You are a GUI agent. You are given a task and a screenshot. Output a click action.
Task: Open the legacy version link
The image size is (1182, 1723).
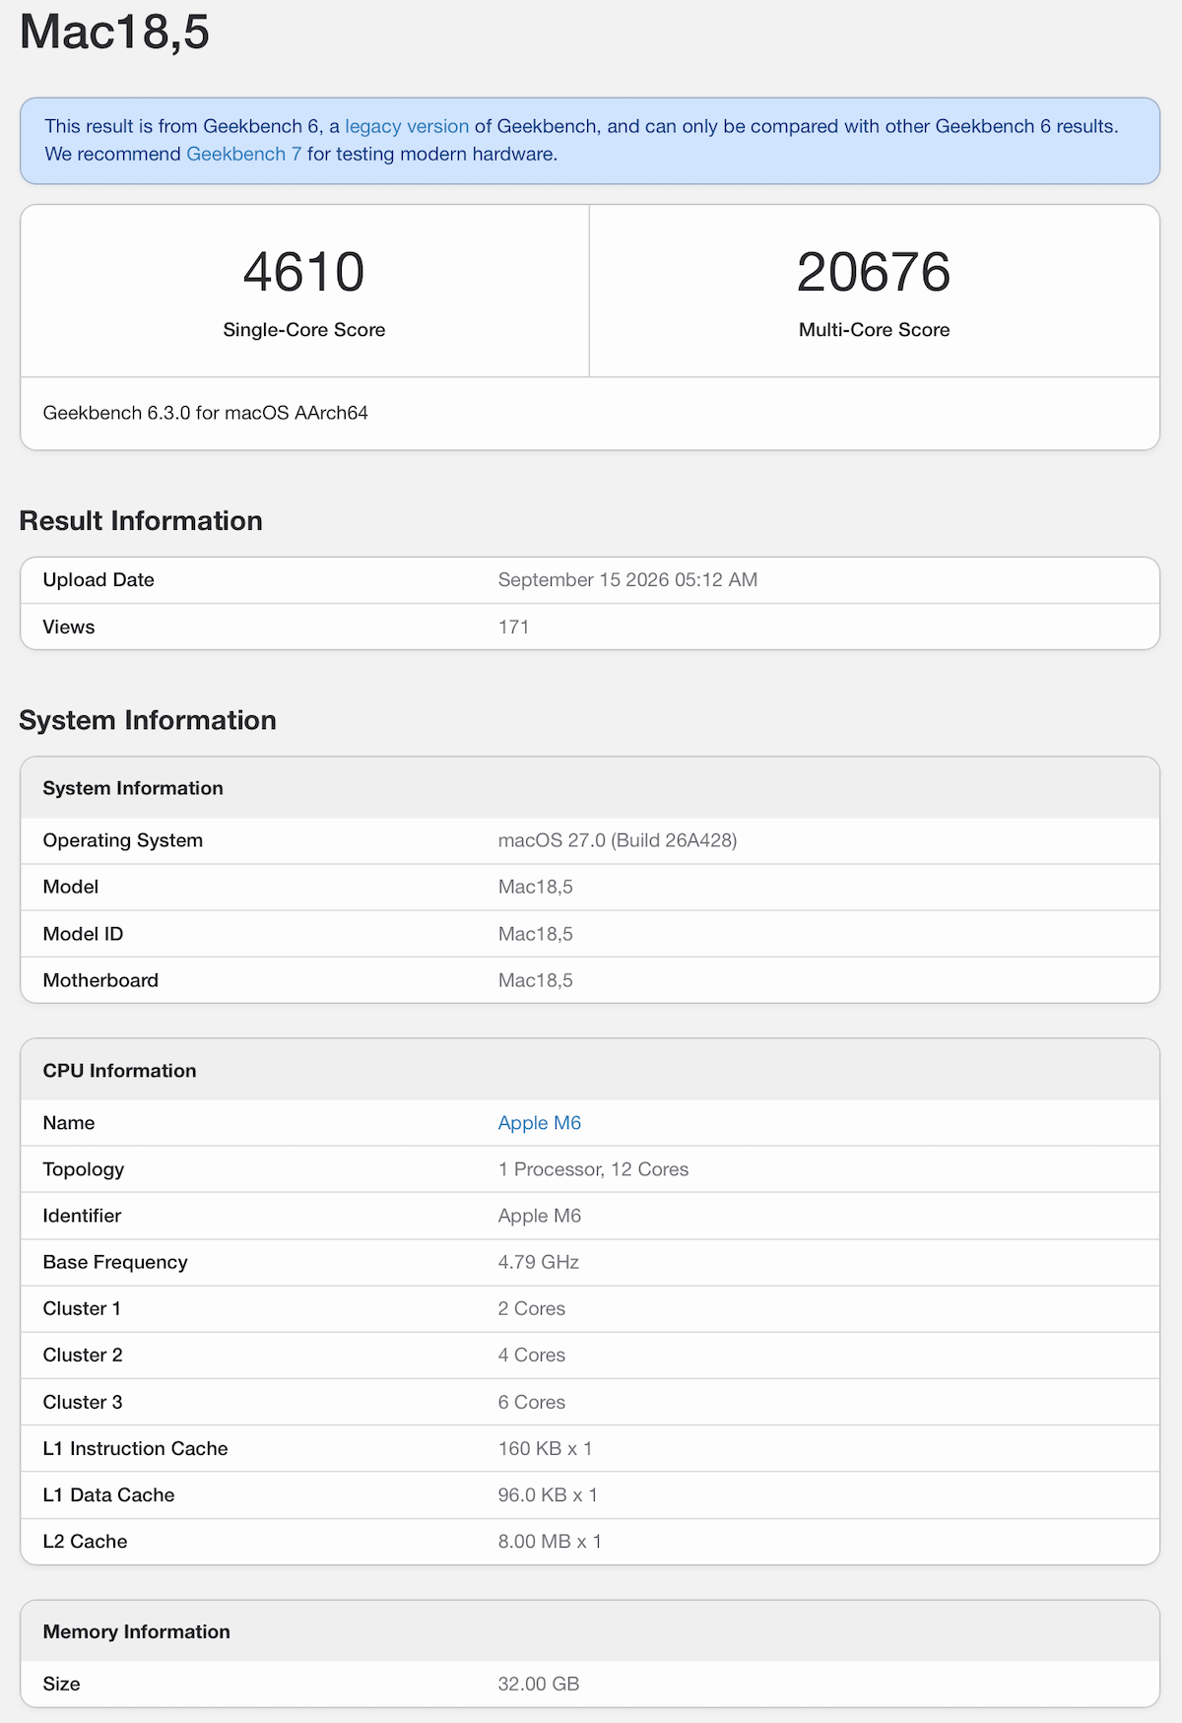(407, 126)
